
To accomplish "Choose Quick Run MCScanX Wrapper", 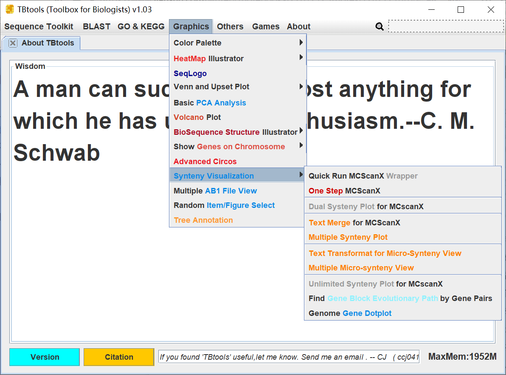I will (403, 176).
